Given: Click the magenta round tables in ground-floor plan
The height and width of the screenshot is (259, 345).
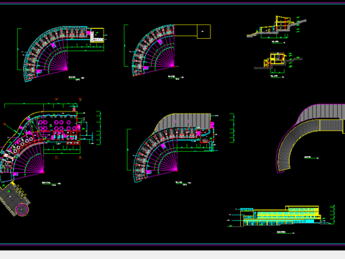Looking at the screenshot, I should pos(57,125).
